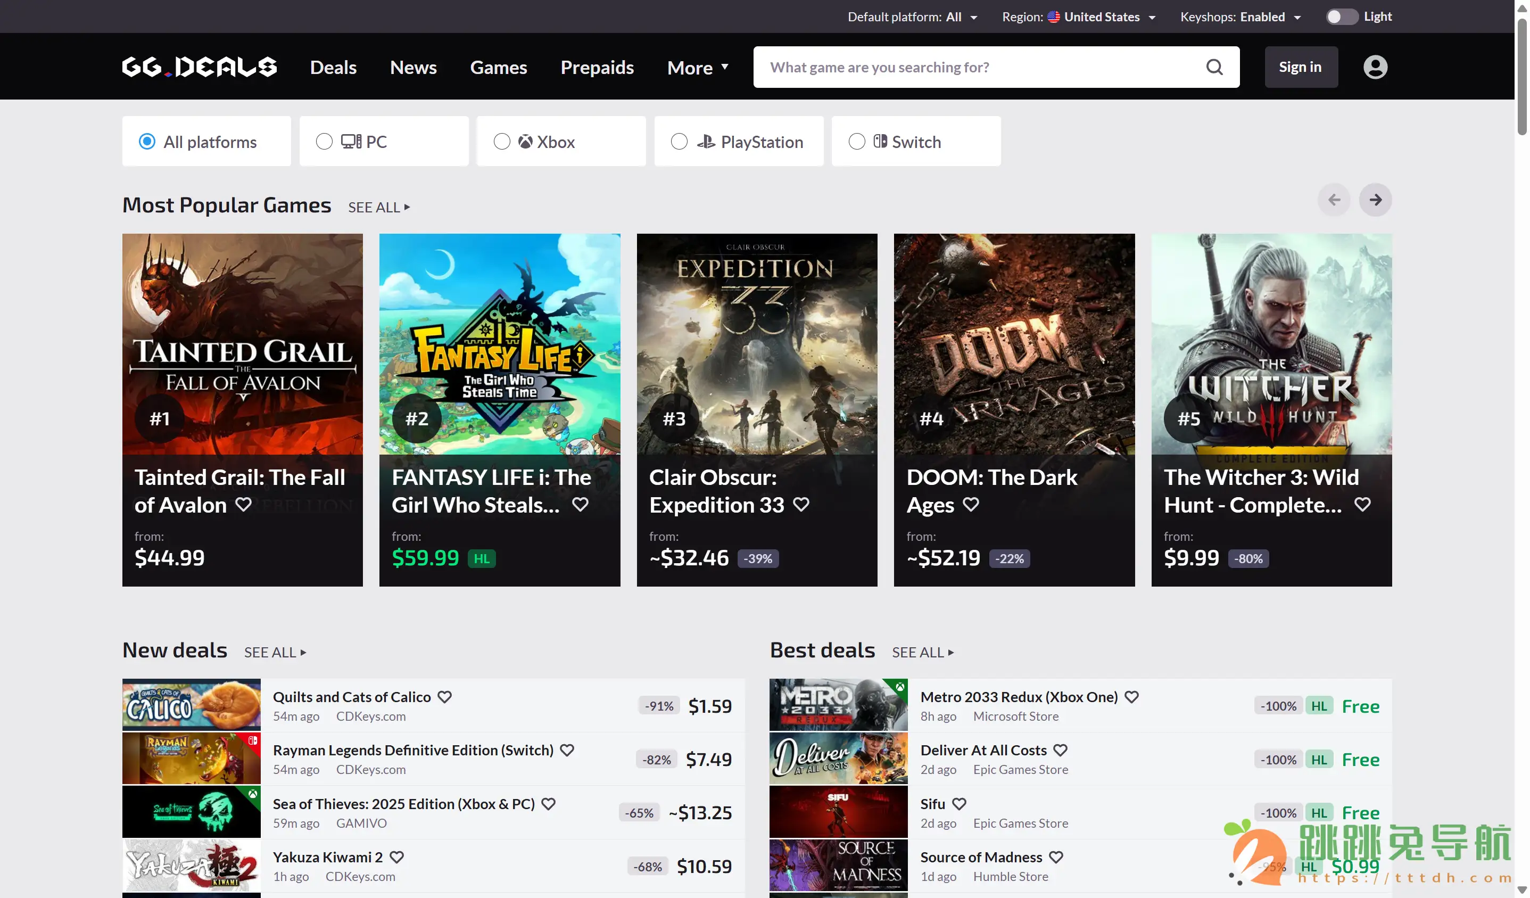Open the user profile avatar icon

(1375, 67)
